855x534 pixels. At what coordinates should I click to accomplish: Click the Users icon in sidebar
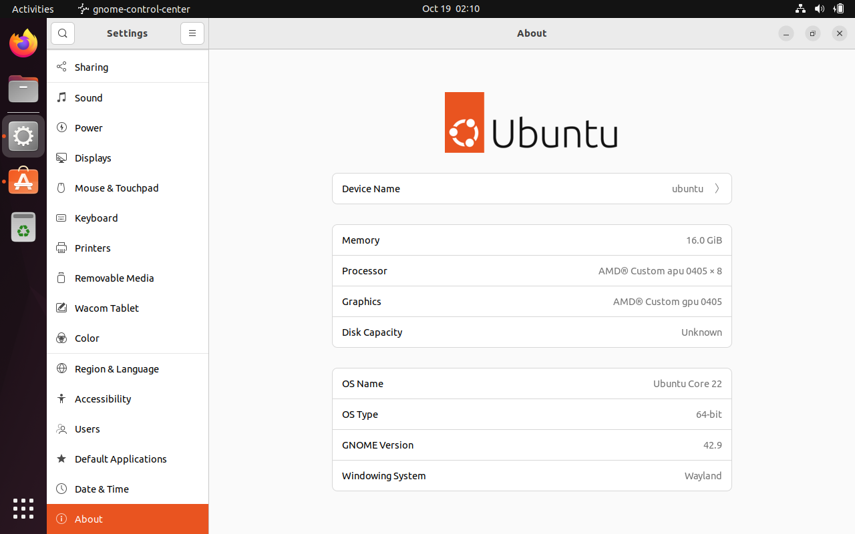point(61,429)
